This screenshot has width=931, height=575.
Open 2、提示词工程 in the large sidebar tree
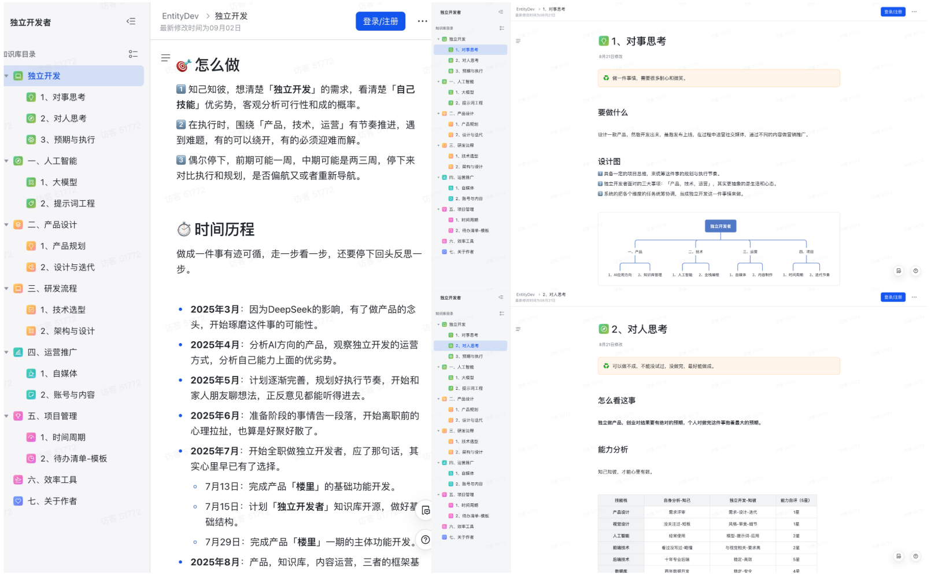67,204
